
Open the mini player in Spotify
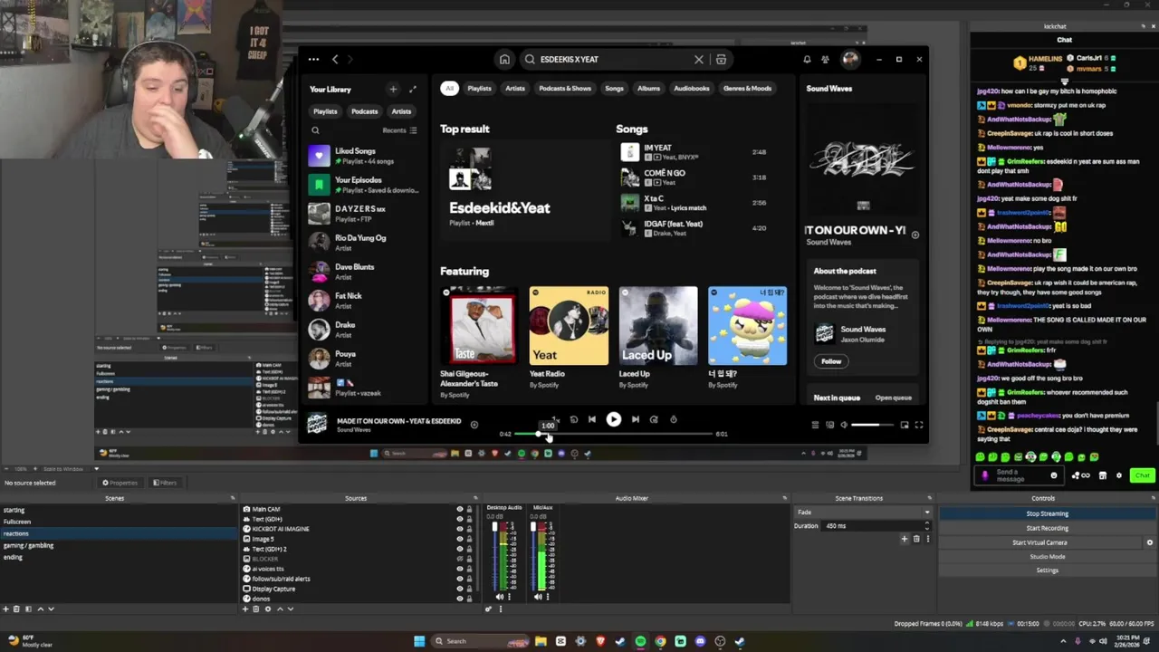pos(904,425)
